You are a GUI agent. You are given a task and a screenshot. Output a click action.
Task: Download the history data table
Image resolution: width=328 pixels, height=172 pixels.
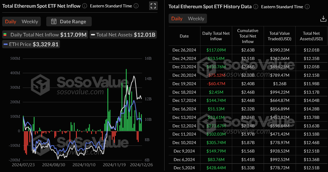(323, 19)
